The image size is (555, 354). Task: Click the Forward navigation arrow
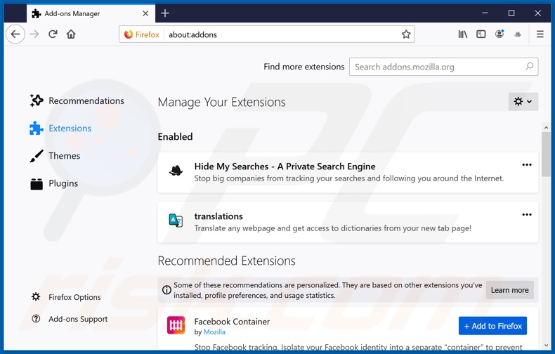(x=34, y=34)
